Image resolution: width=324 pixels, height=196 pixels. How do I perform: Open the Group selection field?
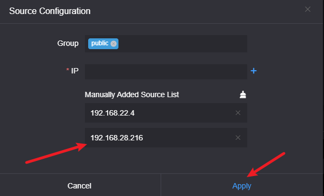[x=166, y=44]
